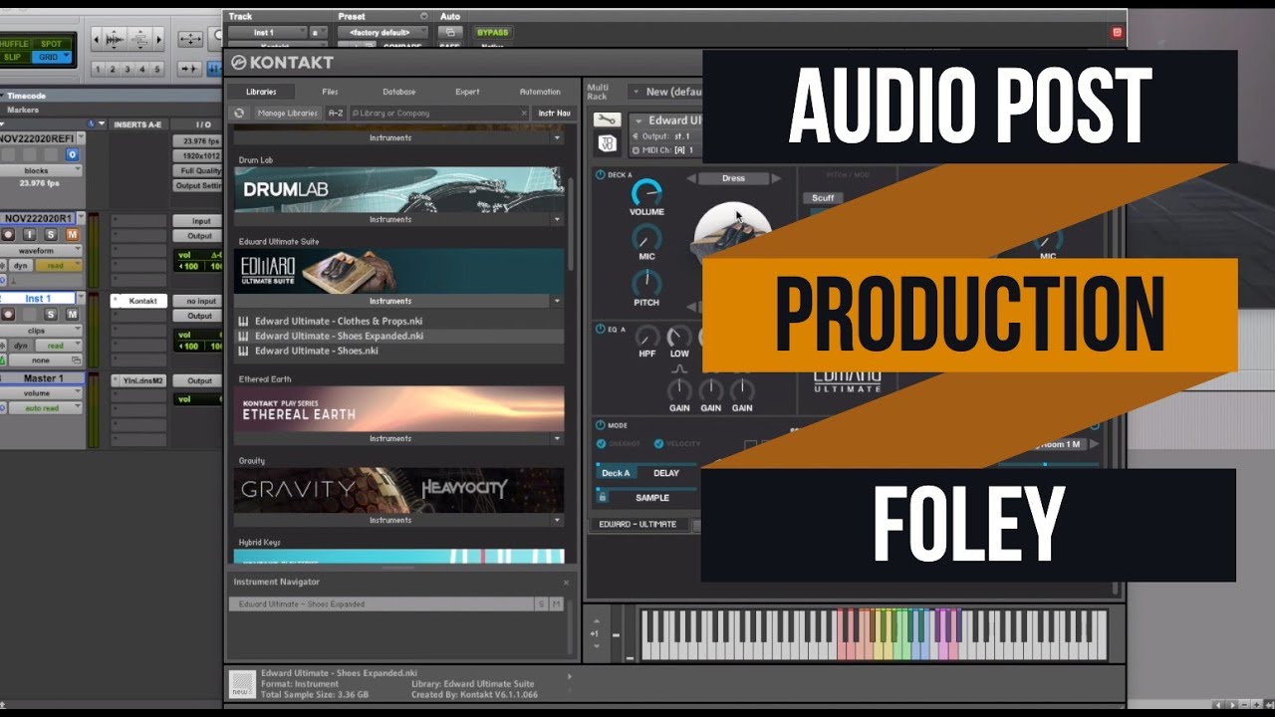The height and width of the screenshot is (717, 1275).
Task: Toggle the EQ A power icon
Action: (600, 328)
